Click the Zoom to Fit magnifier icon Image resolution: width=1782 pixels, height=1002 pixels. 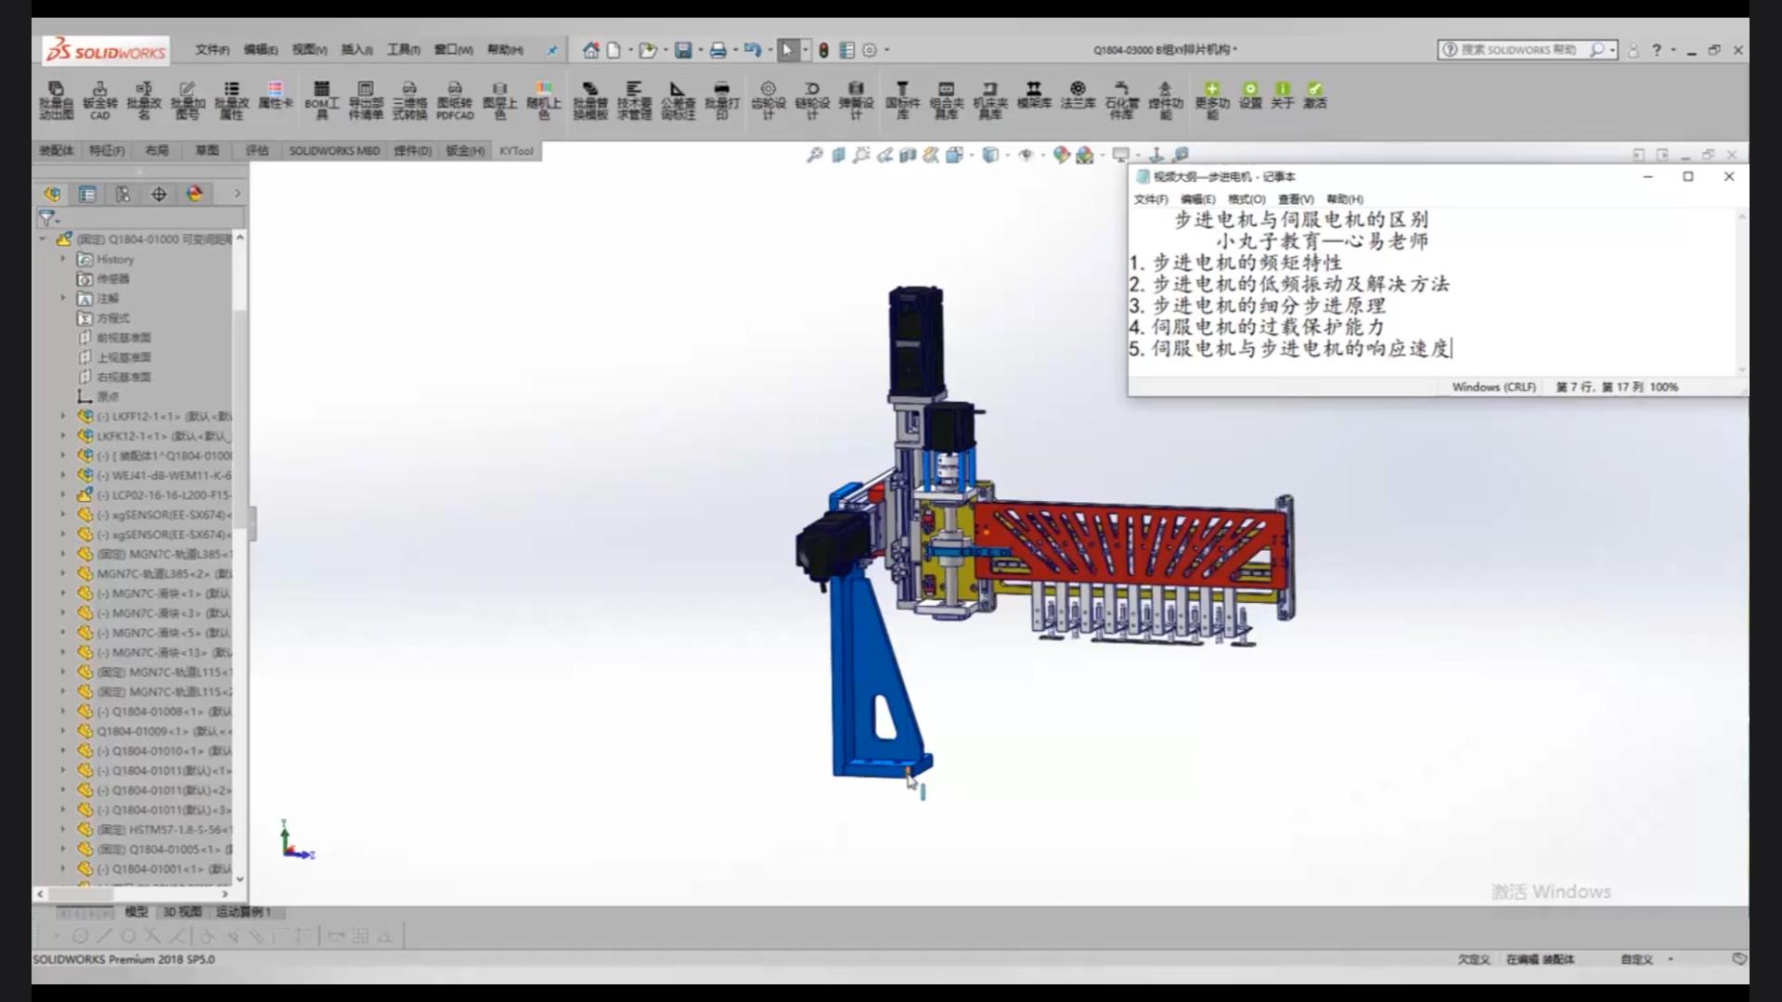[x=814, y=155]
